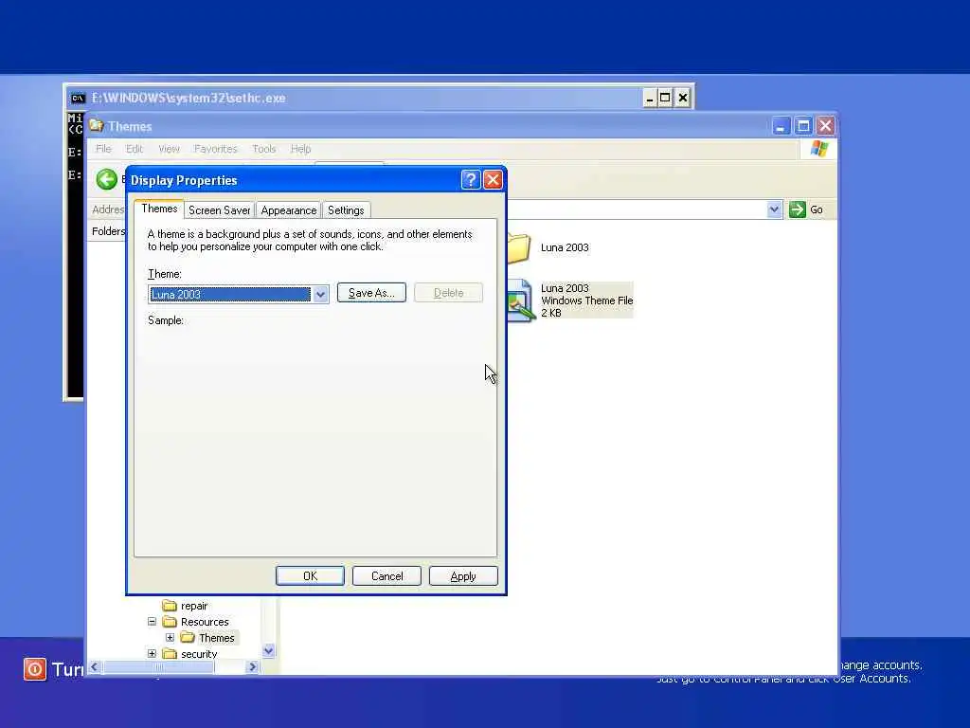Click the Go button label
This screenshot has height=728, width=970.
817,209
